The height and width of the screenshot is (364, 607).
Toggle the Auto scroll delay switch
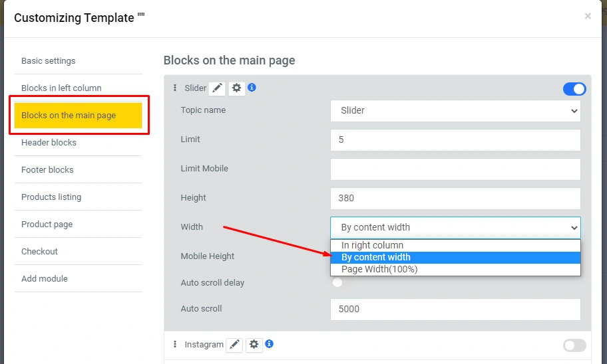click(x=337, y=283)
